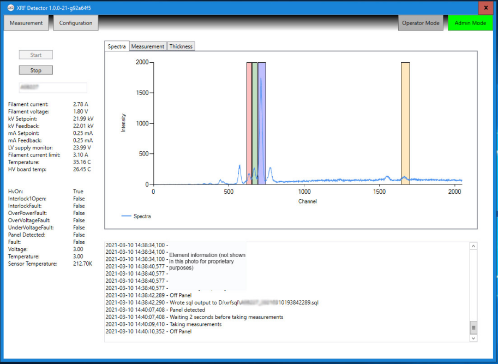Click the blurred panel ID input field
Screen dimensions: 498x364
(53, 87)
